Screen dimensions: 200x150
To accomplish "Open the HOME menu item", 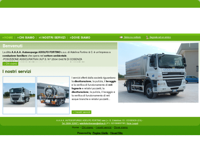I will tap(8, 37).
